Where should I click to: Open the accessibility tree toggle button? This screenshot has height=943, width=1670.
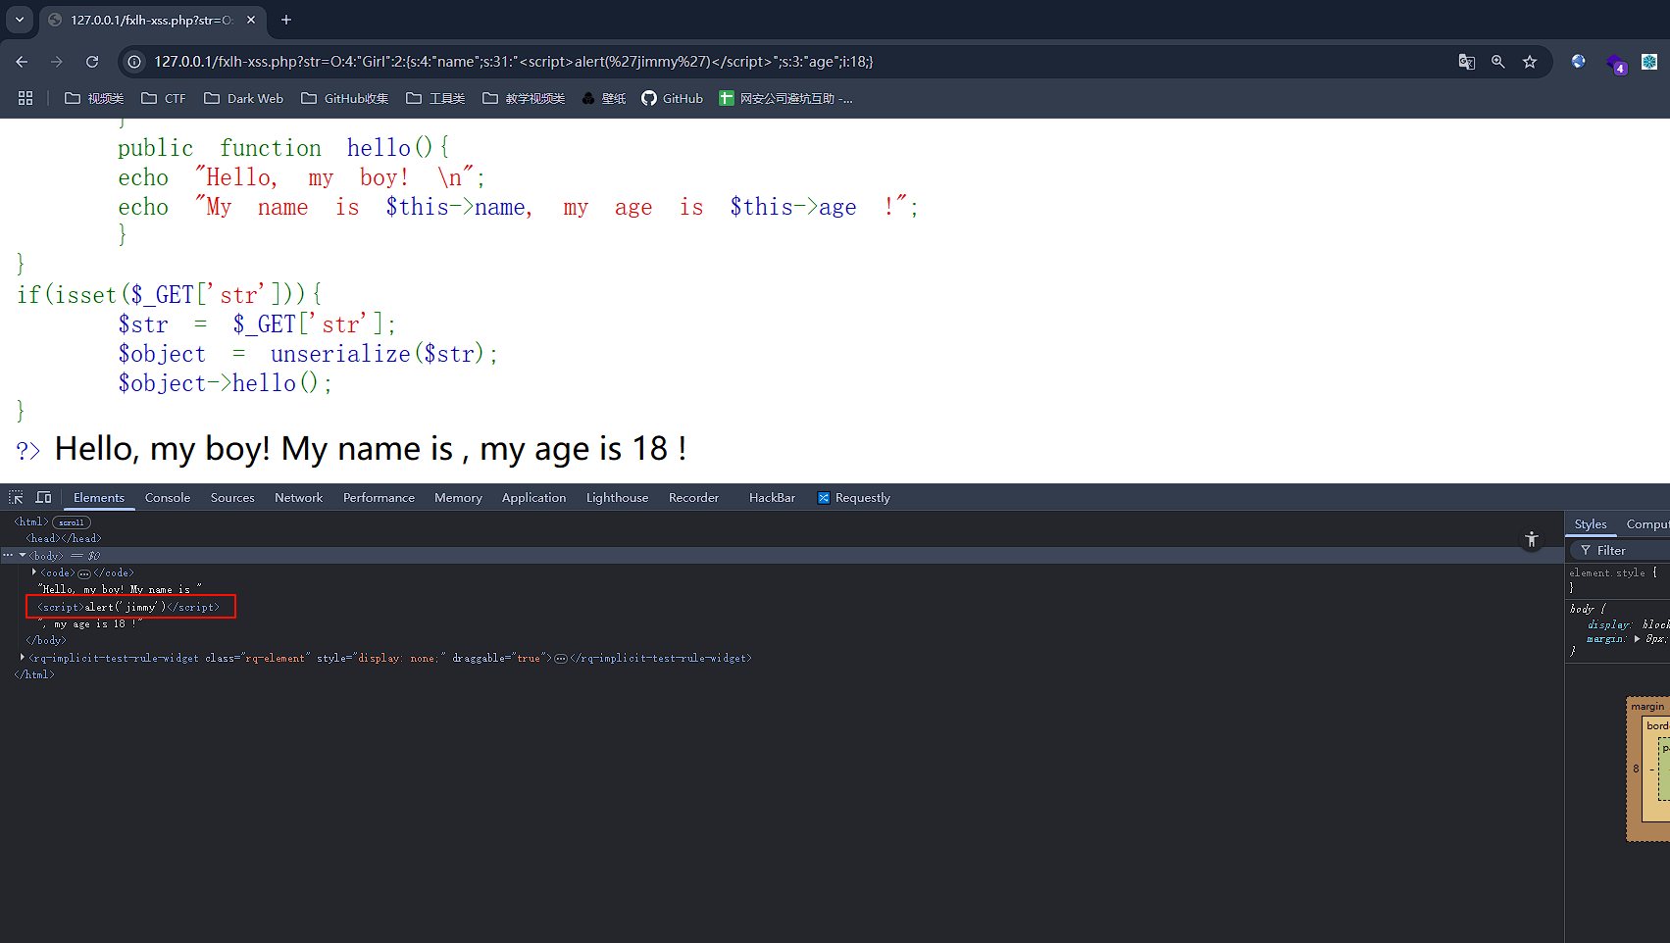pyautogui.click(x=1532, y=540)
